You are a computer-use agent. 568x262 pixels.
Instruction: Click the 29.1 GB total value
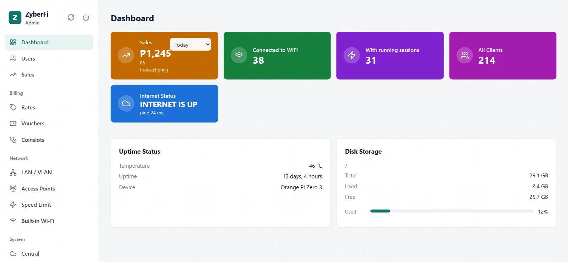[539, 175]
